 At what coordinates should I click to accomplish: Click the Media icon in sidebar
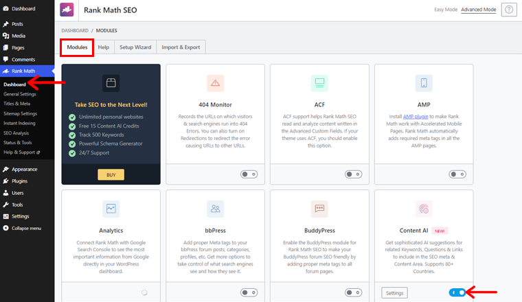5,36
